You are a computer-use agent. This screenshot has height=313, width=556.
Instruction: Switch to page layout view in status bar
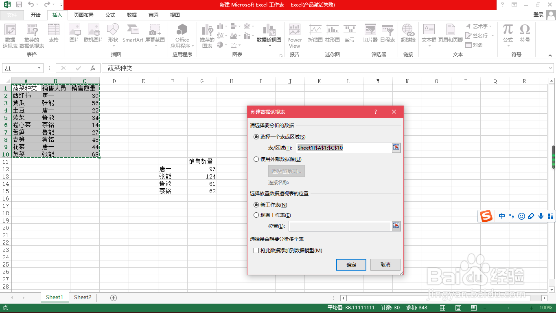click(458, 308)
